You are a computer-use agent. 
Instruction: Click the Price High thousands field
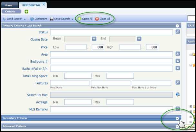130,47
